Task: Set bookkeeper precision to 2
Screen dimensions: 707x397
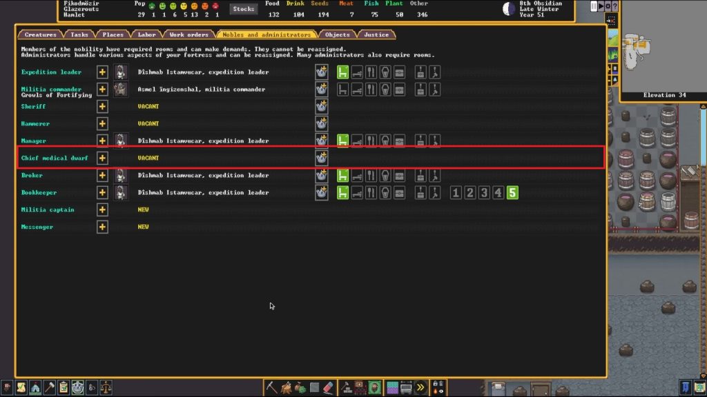Action: click(469, 193)
